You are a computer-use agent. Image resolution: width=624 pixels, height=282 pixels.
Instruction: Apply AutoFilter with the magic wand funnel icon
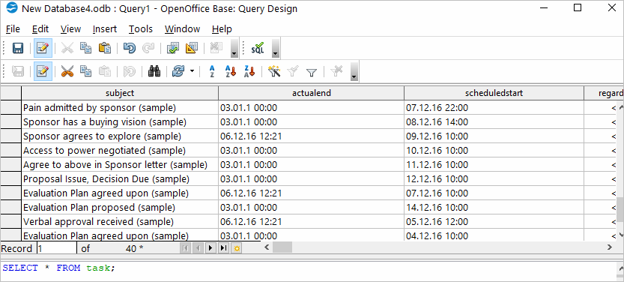[274, 72]
